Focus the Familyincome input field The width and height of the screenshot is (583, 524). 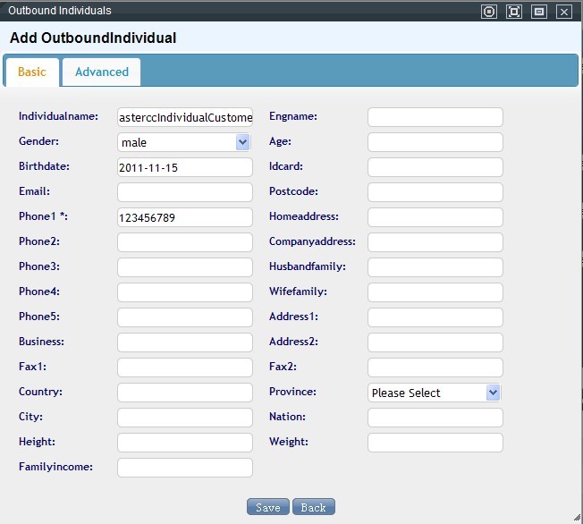coord(185,468)
